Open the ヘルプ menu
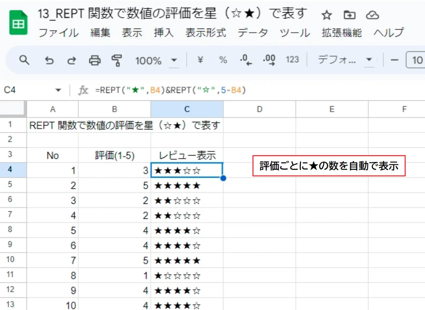425x310 pixels. (x=389, y=33)
